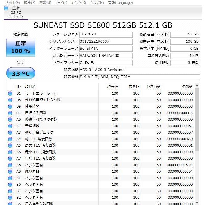Select the 残り寿命 attribute name
The height and width of the screenshot is (205, 205).
coord(32,171)
